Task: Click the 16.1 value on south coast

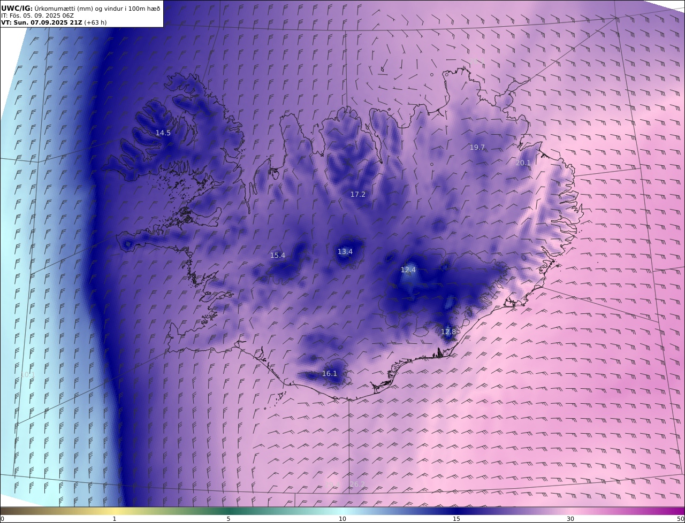Action: [330, 374]
